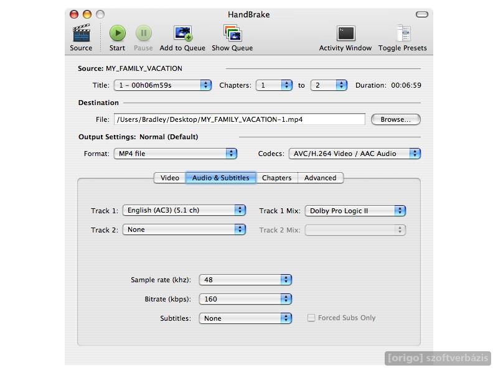
Task: Open the ending chapter dropdown showing 2
Action: click(x=329, y=85)
